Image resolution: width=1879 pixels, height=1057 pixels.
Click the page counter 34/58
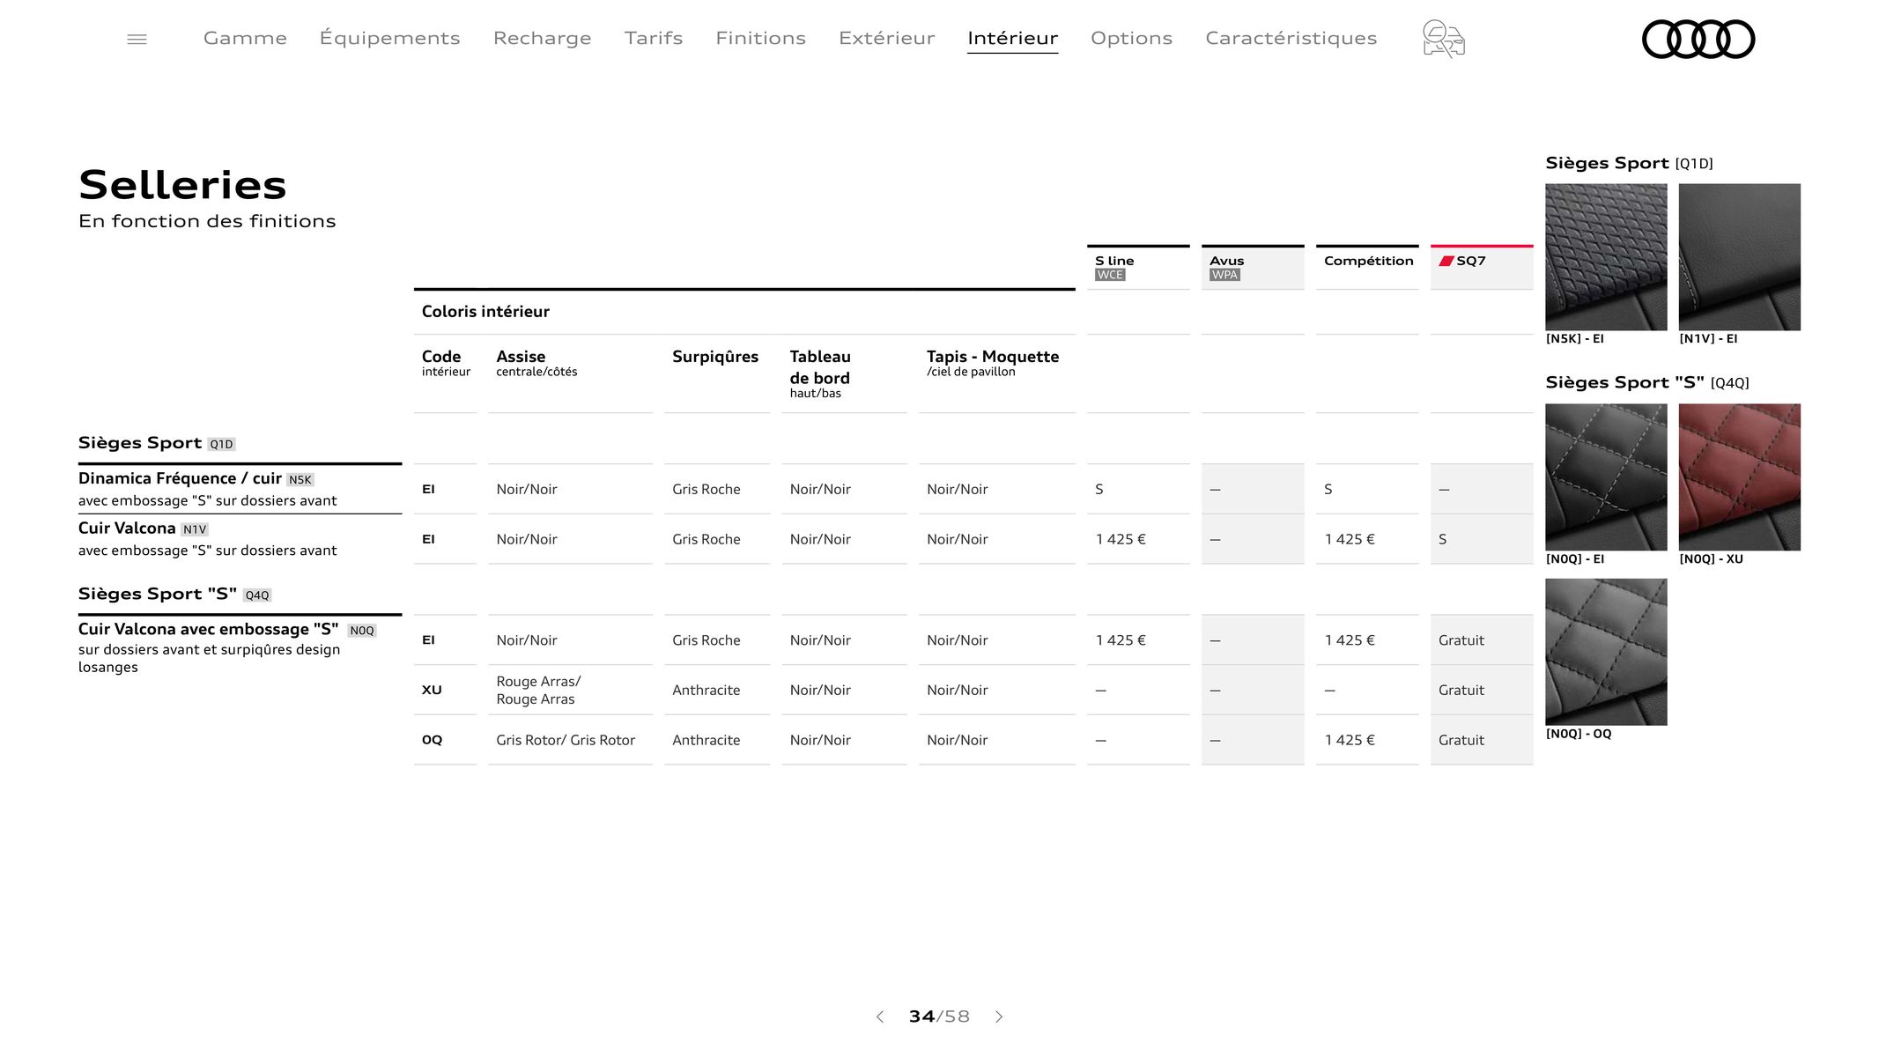939,1016
